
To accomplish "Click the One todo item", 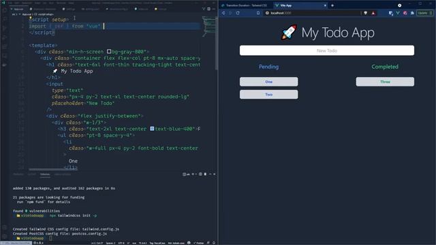I will click(268, 82).
